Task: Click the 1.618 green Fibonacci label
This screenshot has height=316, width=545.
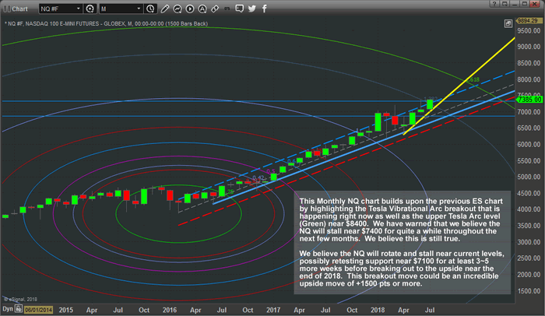Action: point(473,79)
